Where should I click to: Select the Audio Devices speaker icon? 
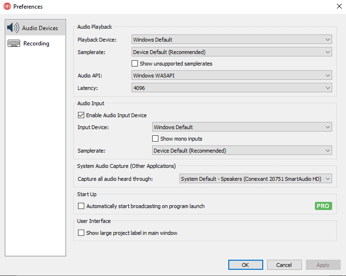tap(13, 28)
